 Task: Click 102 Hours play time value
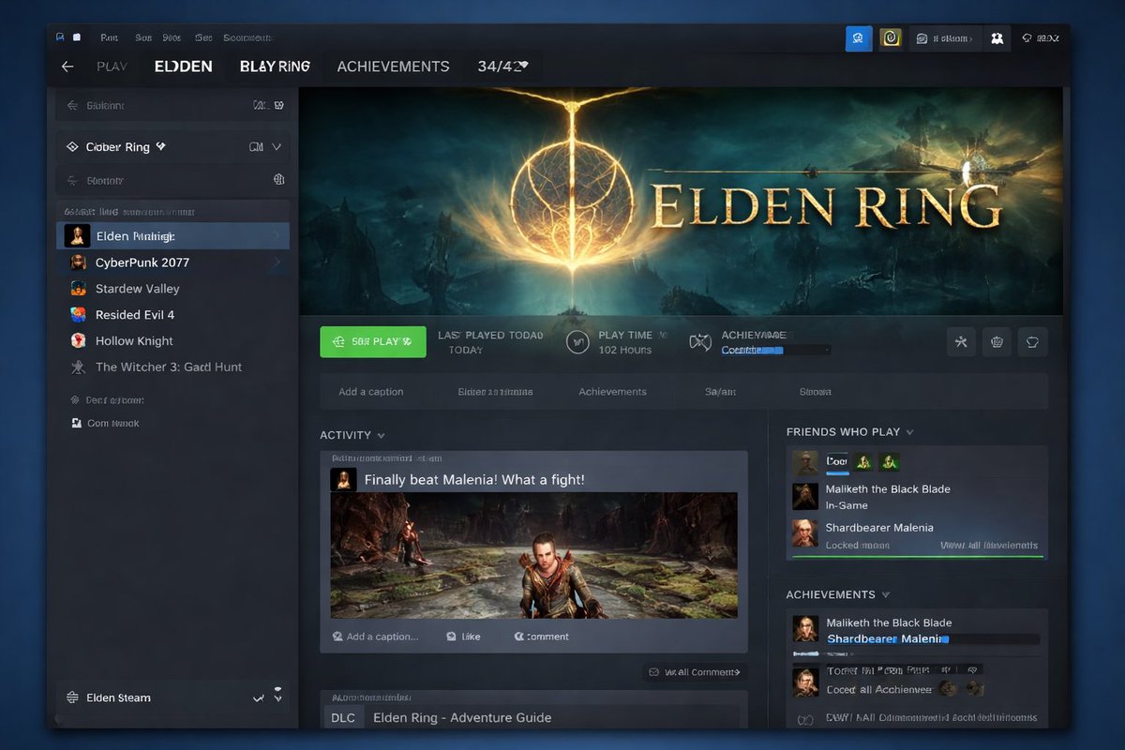pos(624,350)
